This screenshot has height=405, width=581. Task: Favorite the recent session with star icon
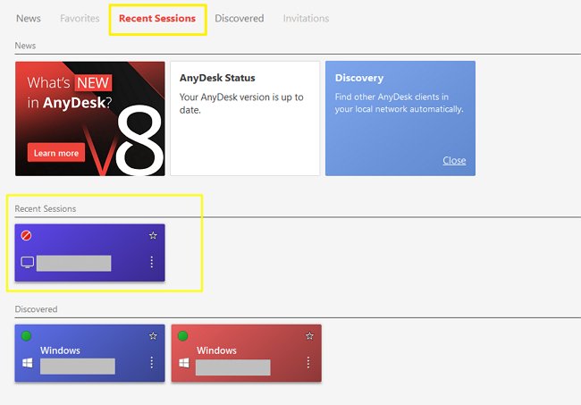[153, 235]
